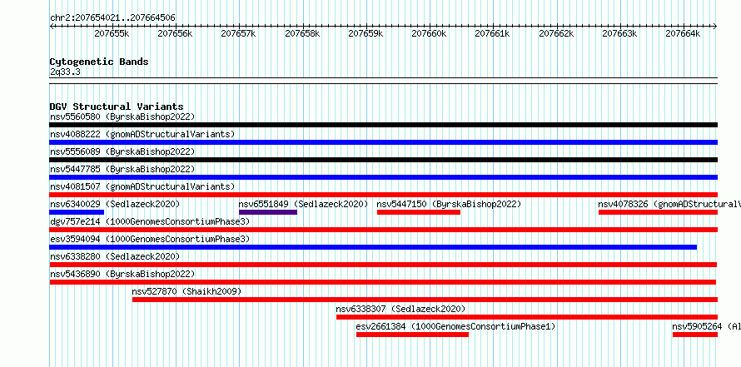Open the nsv527870 (Shaikh2009) label
Screen dimensions: 741x367
click(186, 291)
